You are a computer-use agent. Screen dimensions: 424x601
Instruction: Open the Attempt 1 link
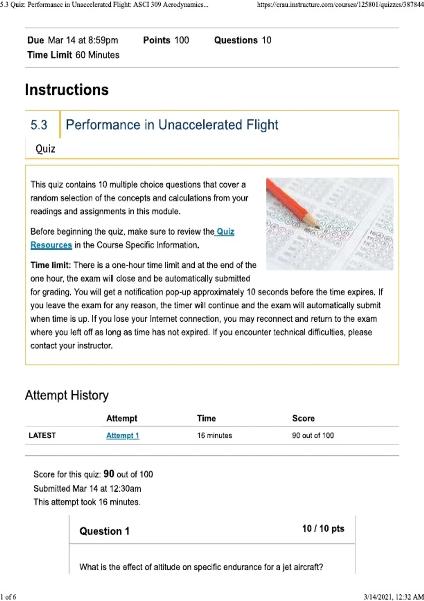point(123,436)
